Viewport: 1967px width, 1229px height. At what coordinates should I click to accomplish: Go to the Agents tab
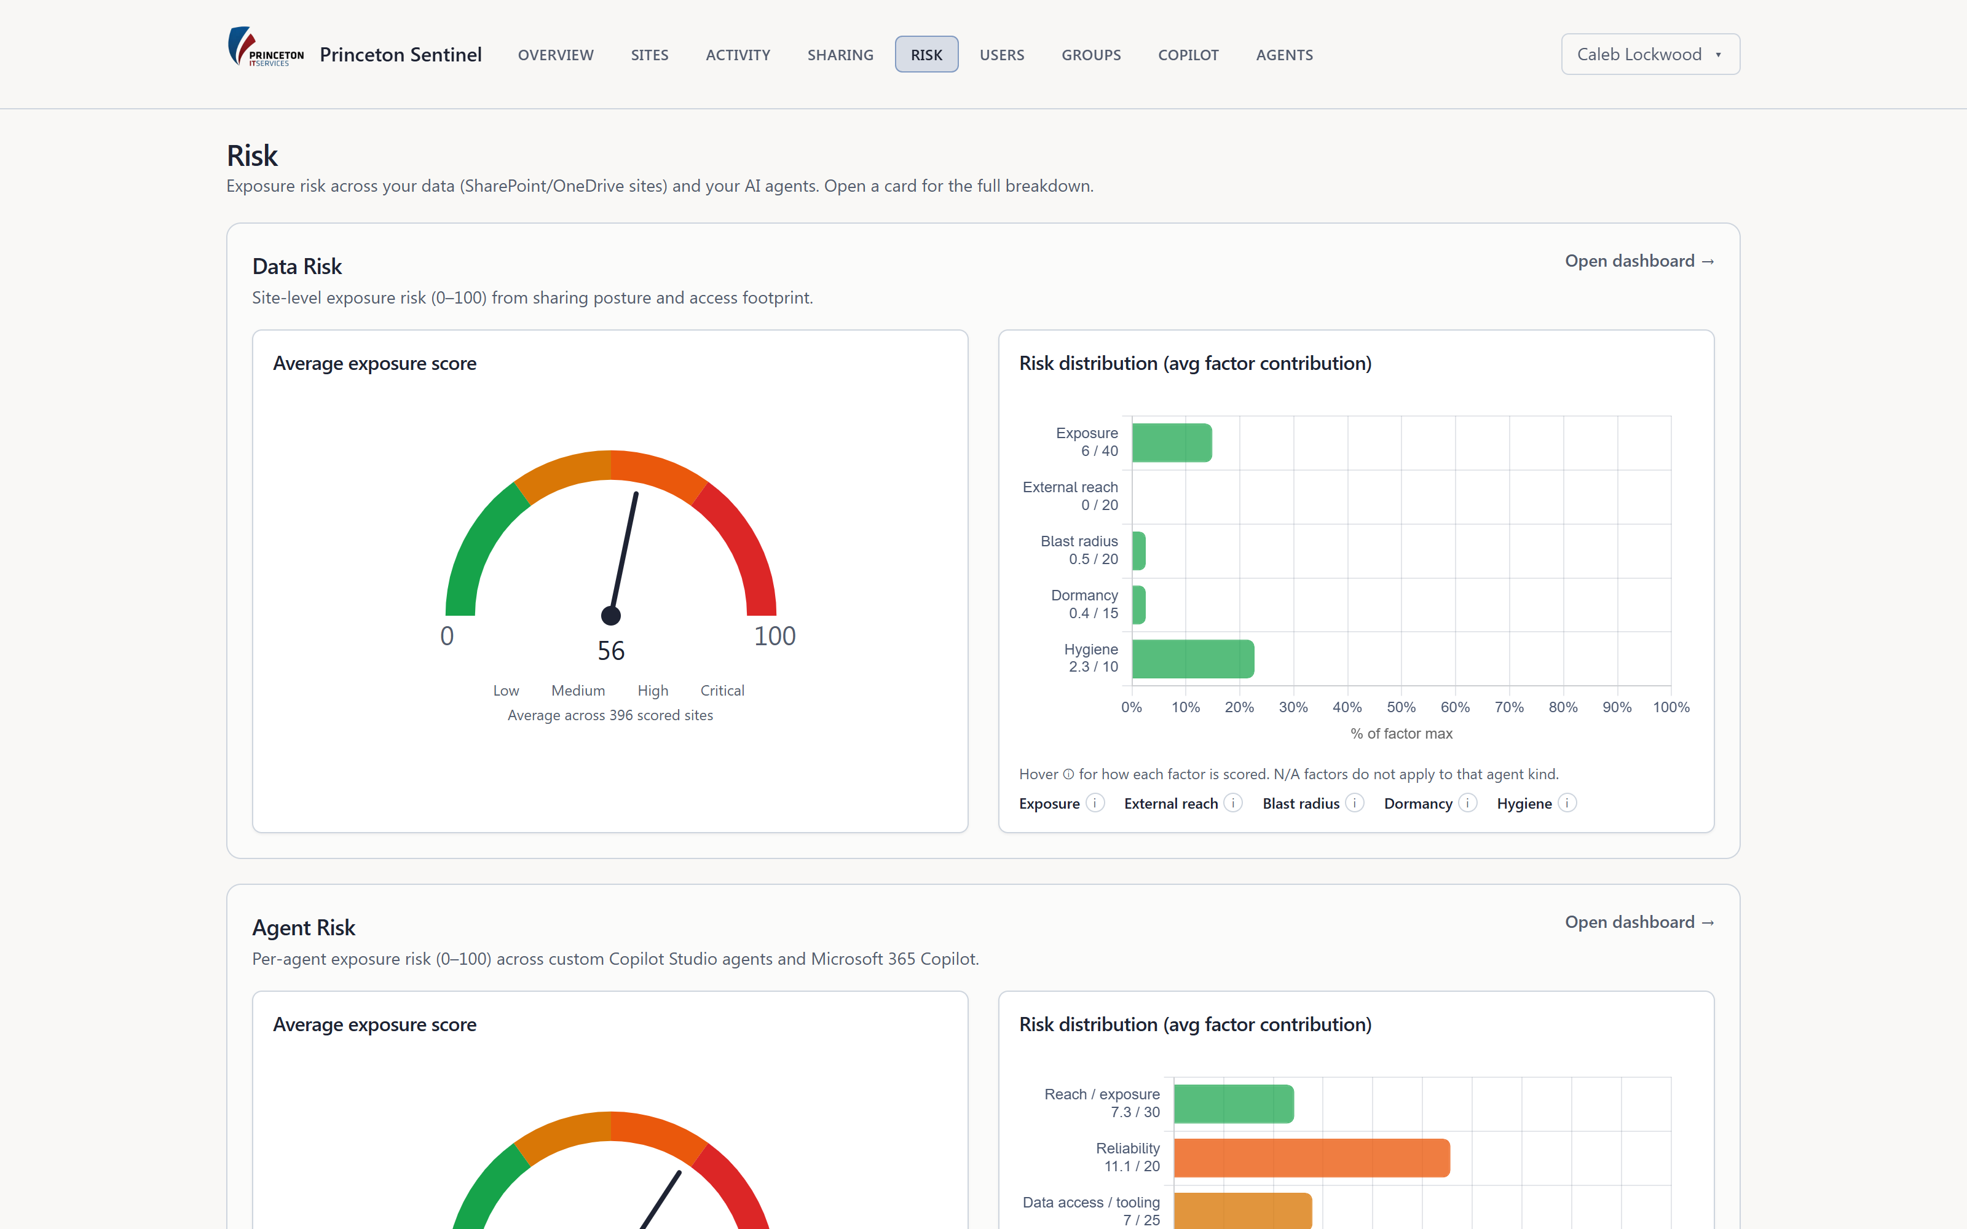[1284, 55]
